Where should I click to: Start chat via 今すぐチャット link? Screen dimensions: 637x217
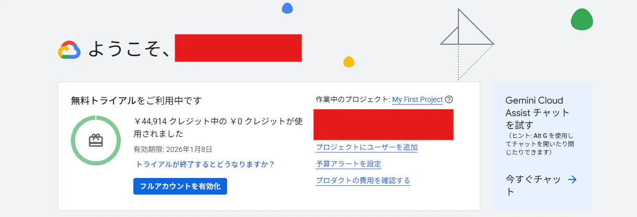tap(533, 185)
